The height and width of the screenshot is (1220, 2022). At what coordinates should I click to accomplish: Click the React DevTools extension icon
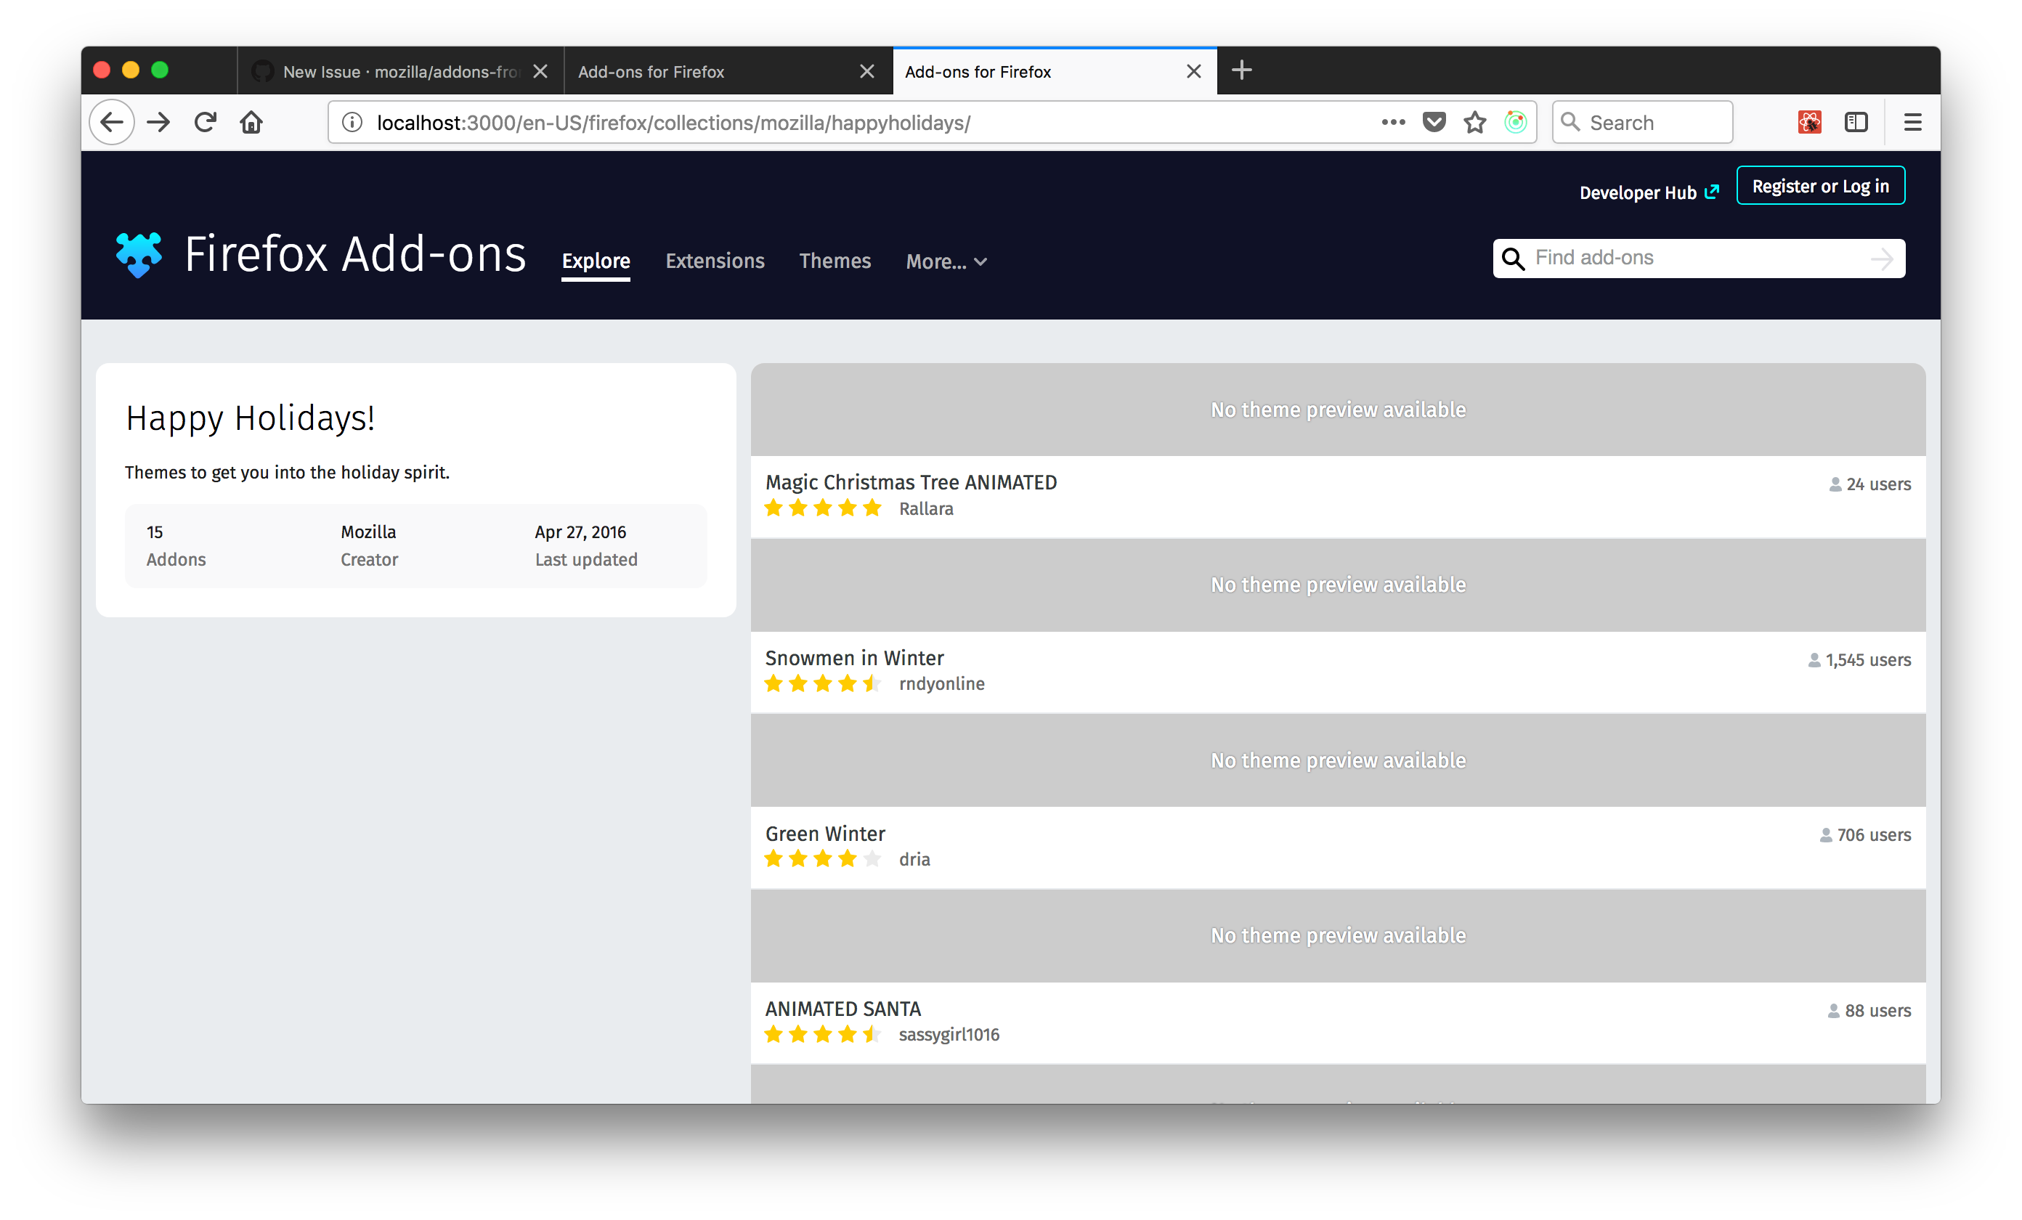[x=1808, y=122]
